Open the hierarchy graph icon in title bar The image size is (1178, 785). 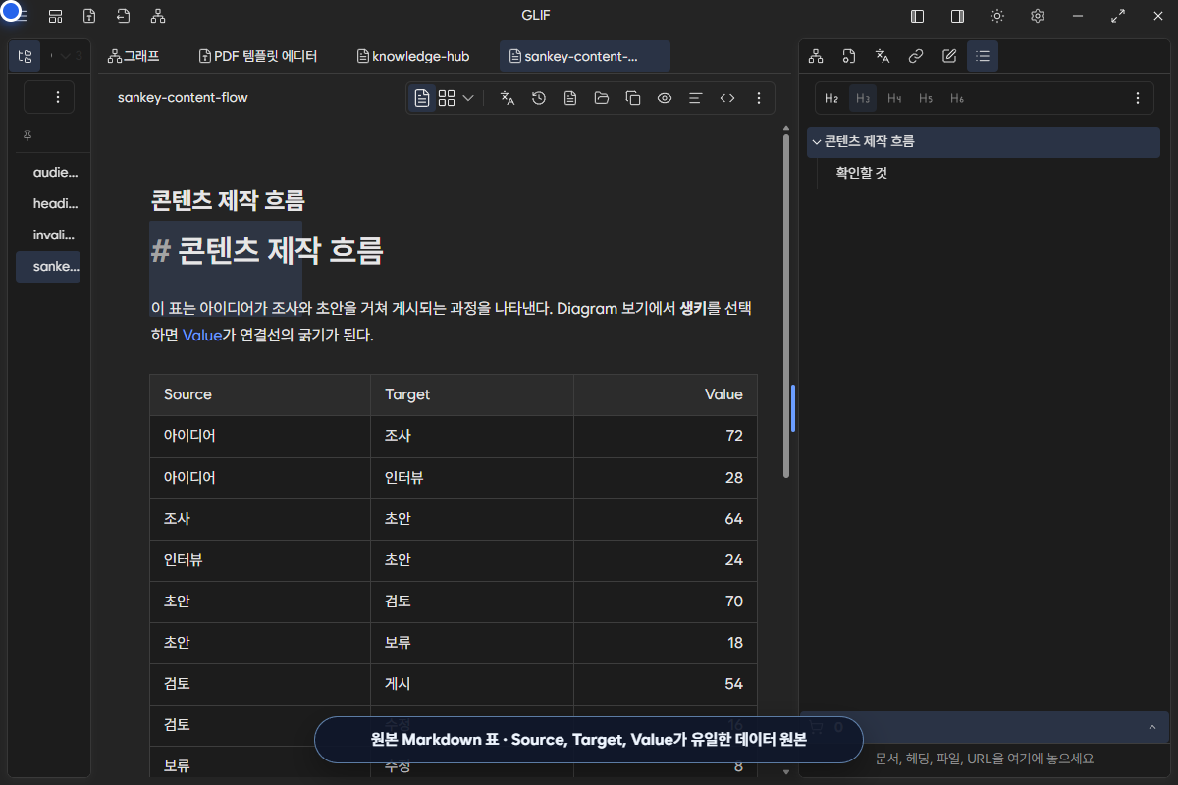tap(158, 16)
